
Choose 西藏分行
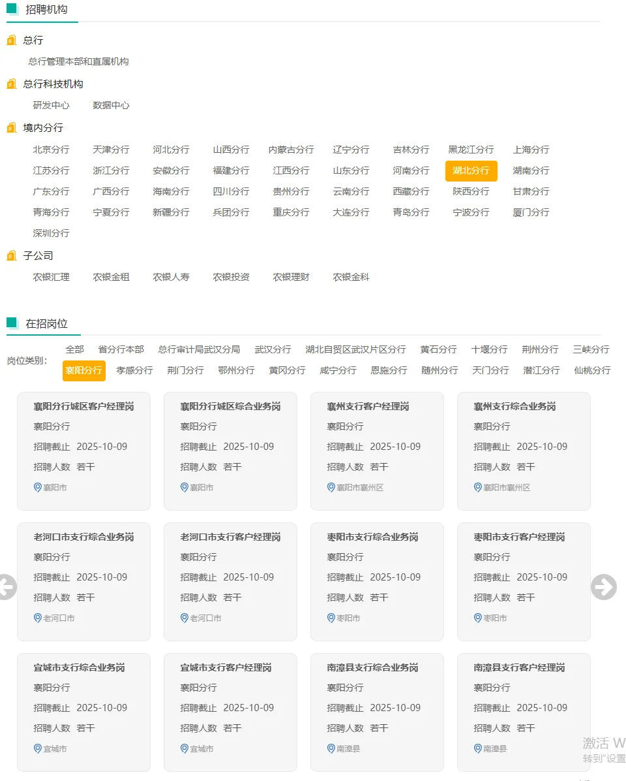[411, 192]
